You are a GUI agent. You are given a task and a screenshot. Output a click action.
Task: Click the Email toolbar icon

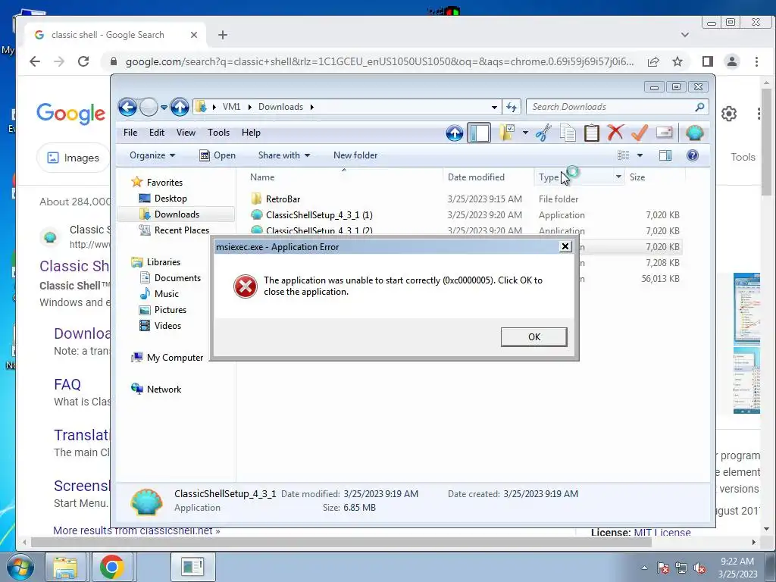[664, 133]
